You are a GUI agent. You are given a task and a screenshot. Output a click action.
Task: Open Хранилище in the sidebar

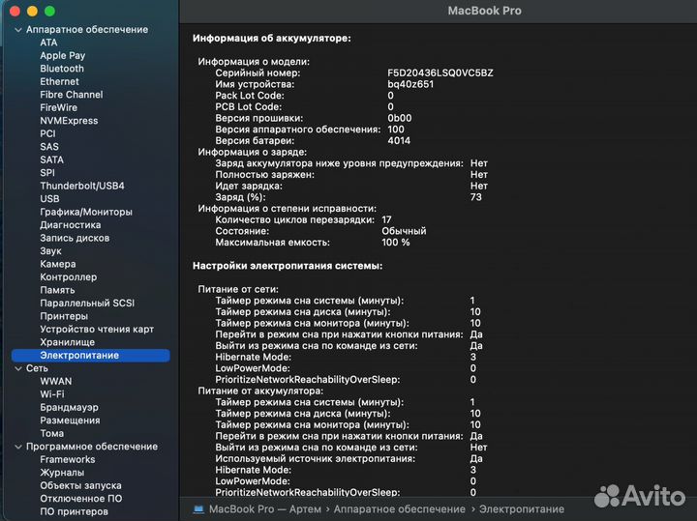[67, 342]
